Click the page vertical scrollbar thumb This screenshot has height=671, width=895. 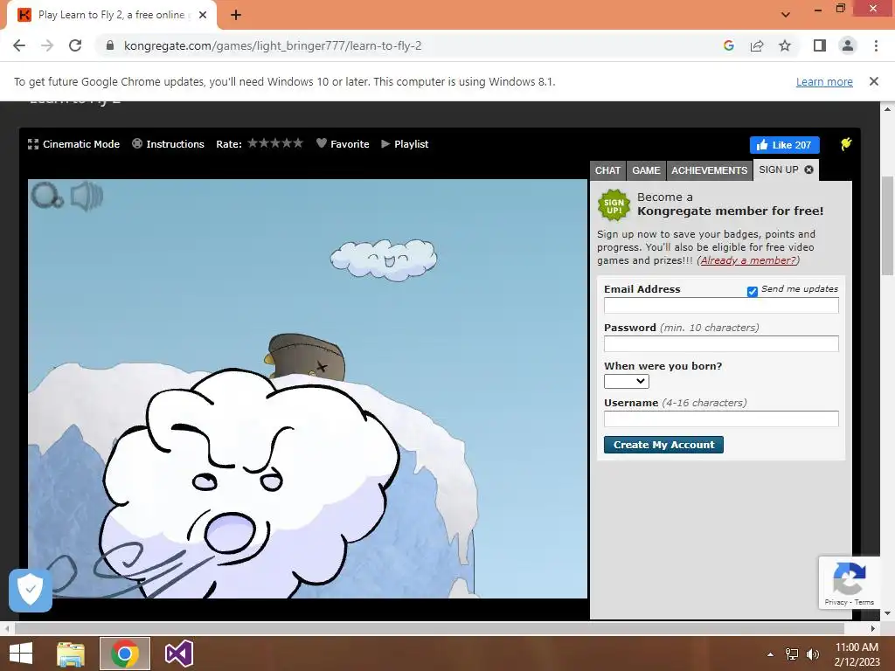coord(888,227)
